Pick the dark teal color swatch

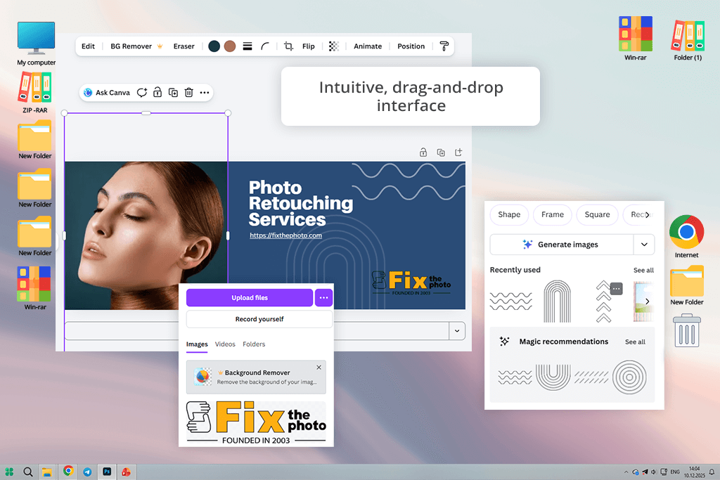(x=214, y=46)
